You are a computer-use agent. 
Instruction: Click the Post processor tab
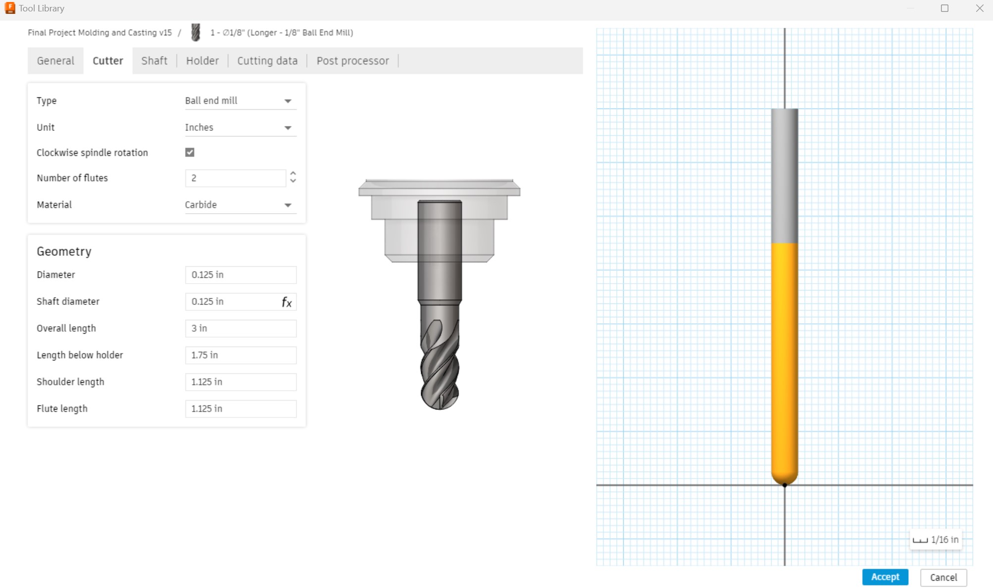tap(352, 61)
